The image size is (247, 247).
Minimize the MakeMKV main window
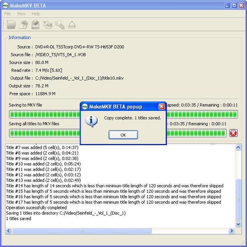tap(227, 5)
